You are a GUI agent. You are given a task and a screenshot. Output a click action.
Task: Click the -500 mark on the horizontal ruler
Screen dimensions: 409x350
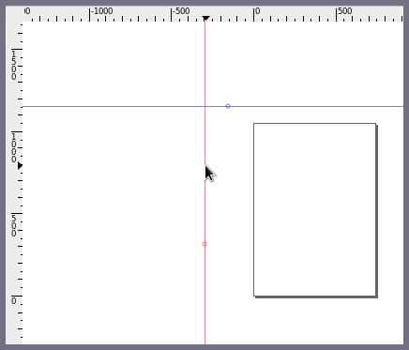[x=181, y=11]
